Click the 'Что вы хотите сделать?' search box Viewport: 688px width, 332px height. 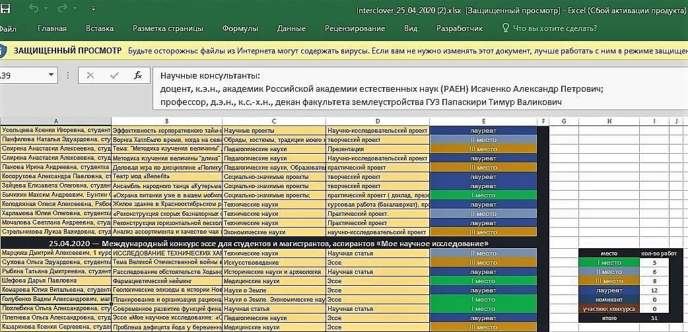click(x=555, y=28)
